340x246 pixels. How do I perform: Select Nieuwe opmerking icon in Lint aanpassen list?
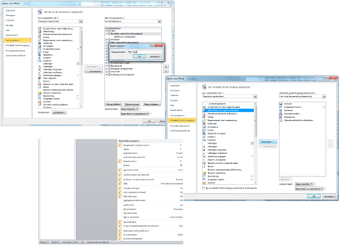coord(39,93)
